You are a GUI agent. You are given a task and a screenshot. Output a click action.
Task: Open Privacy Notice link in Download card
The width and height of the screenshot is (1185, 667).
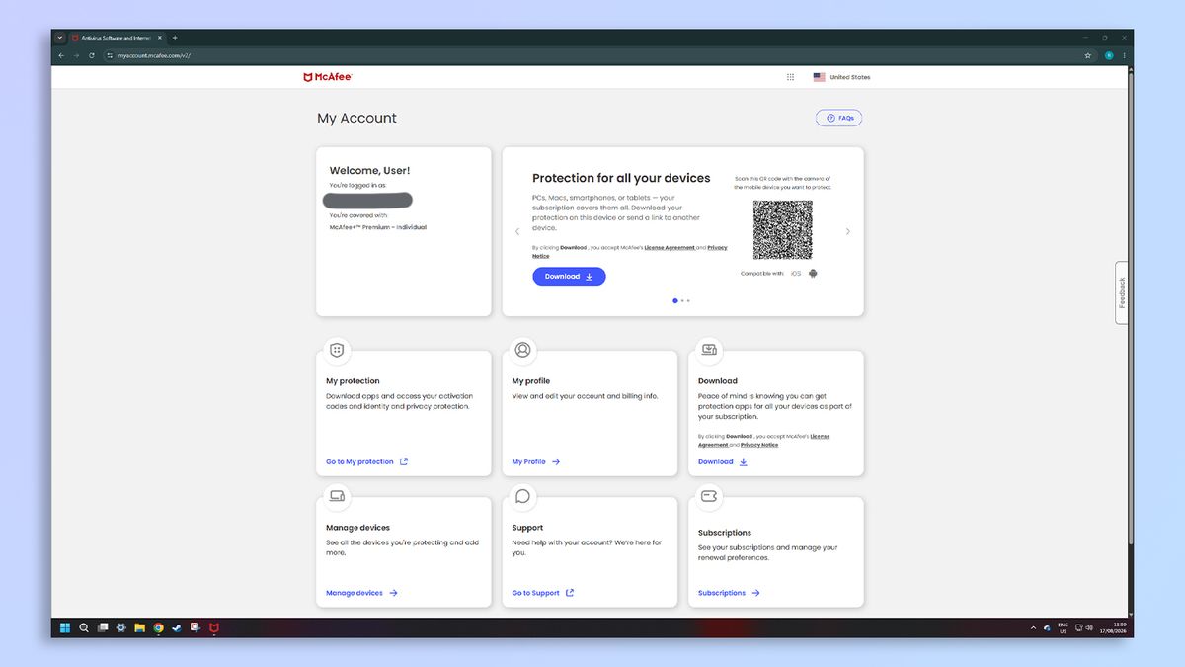click(759, 445)
